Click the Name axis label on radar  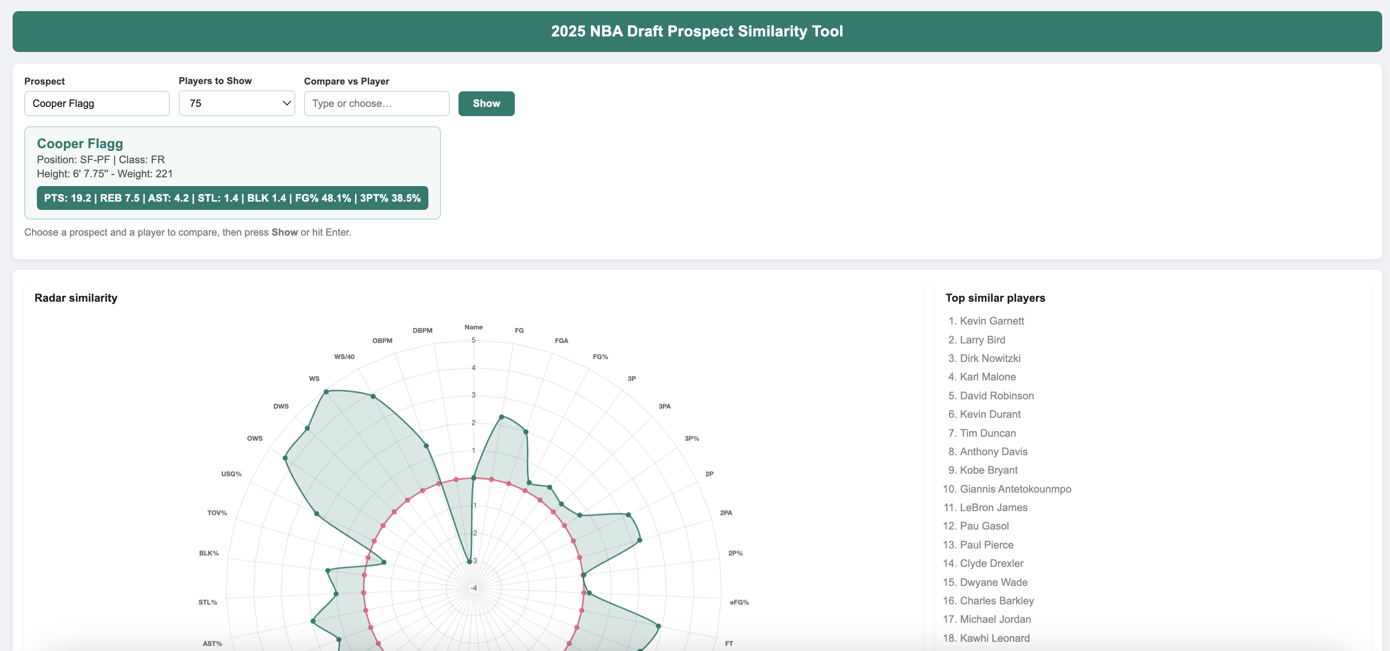[x=474, y=327]
